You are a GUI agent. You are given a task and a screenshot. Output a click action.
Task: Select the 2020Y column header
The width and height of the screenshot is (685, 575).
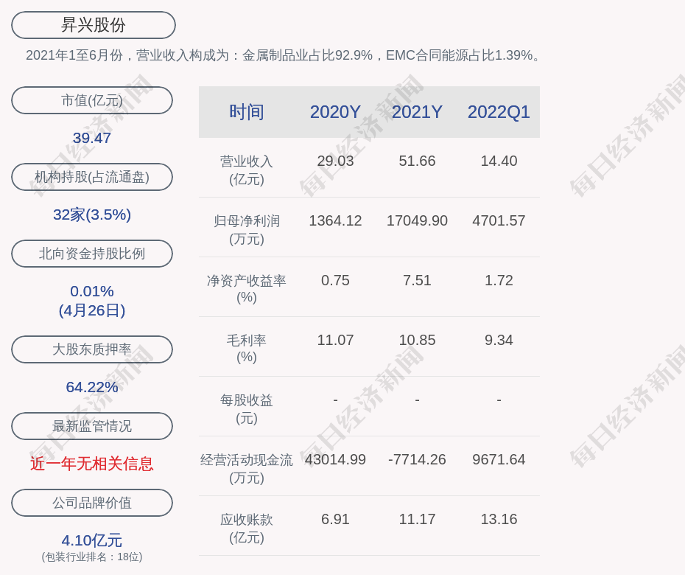pos(335,112)
